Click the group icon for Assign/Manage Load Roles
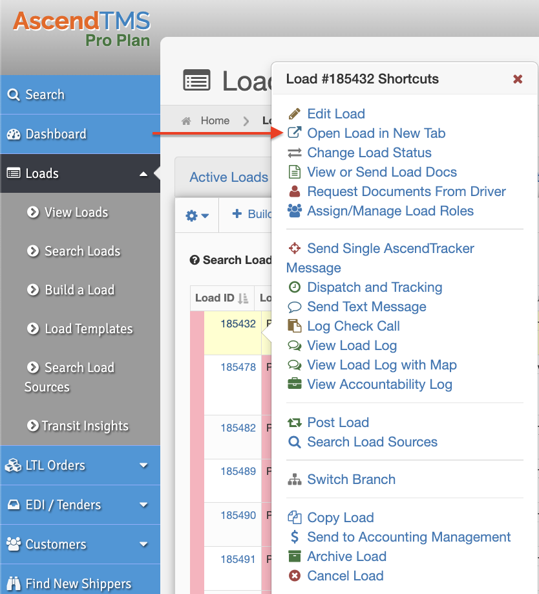Image resolution: width=539 pixels, height=594 pixels. (294, 211)
